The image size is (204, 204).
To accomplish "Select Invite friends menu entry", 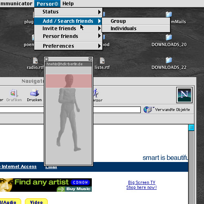I will click(x=68, y=29).
